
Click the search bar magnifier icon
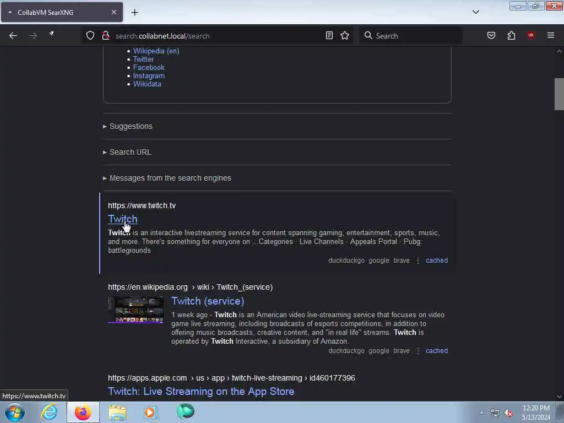pos(368,35)
